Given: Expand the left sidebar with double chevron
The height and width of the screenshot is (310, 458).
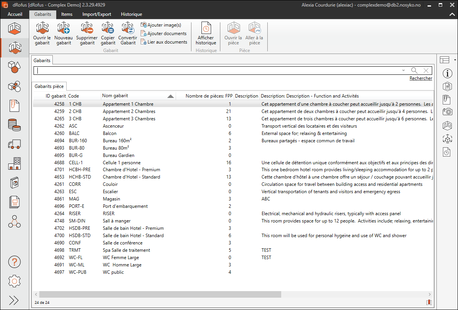Looking at the screenshot, I should click(14, 300).
